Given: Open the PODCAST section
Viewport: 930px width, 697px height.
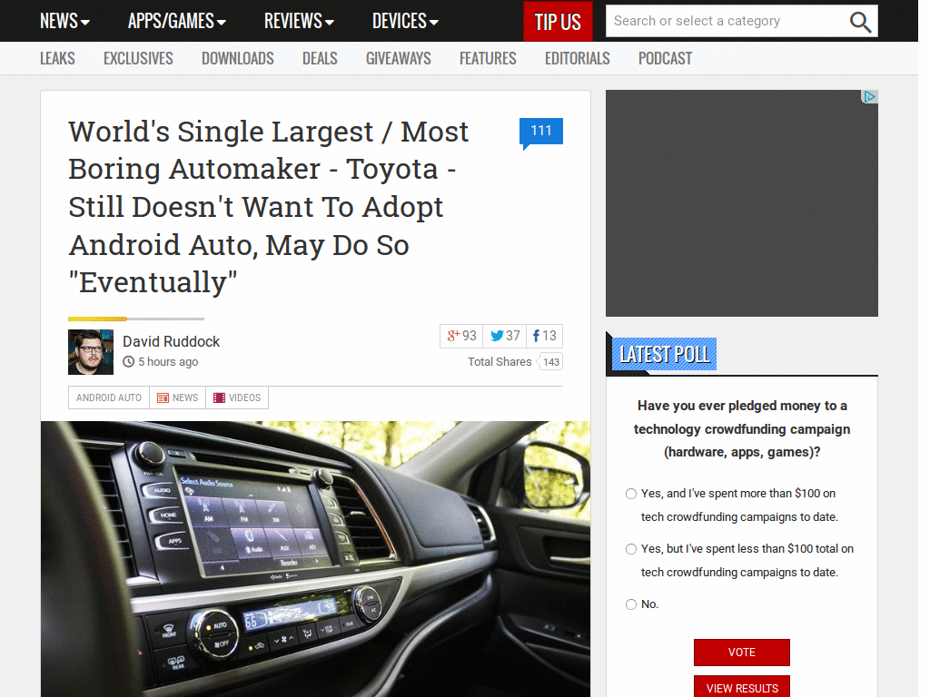Looking at the screenshot, I should [665, 59].
